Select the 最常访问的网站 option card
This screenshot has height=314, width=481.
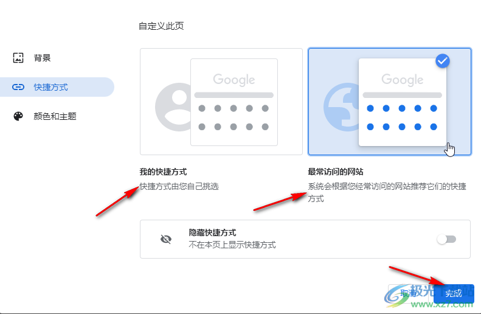(390, 102)
